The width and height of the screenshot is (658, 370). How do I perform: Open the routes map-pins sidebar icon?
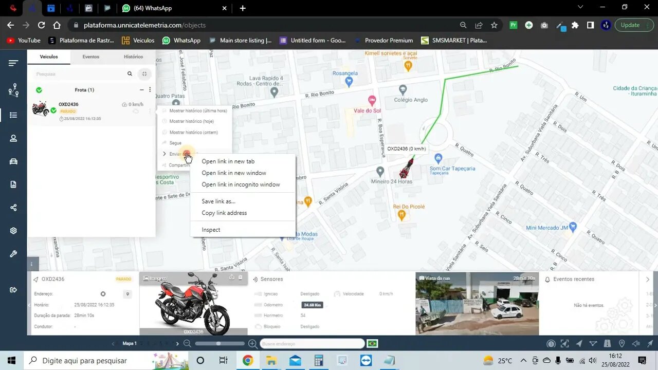coord(13,90)
